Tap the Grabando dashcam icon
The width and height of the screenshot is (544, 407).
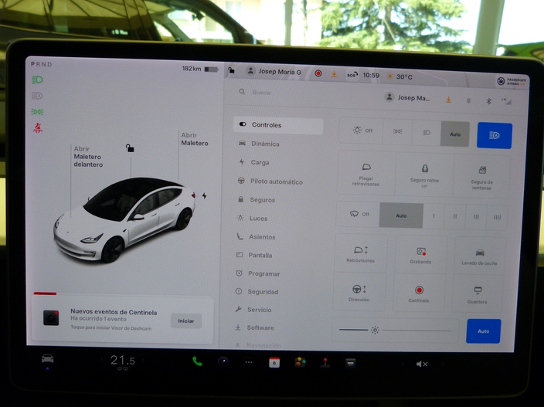[x=420, y=255]
